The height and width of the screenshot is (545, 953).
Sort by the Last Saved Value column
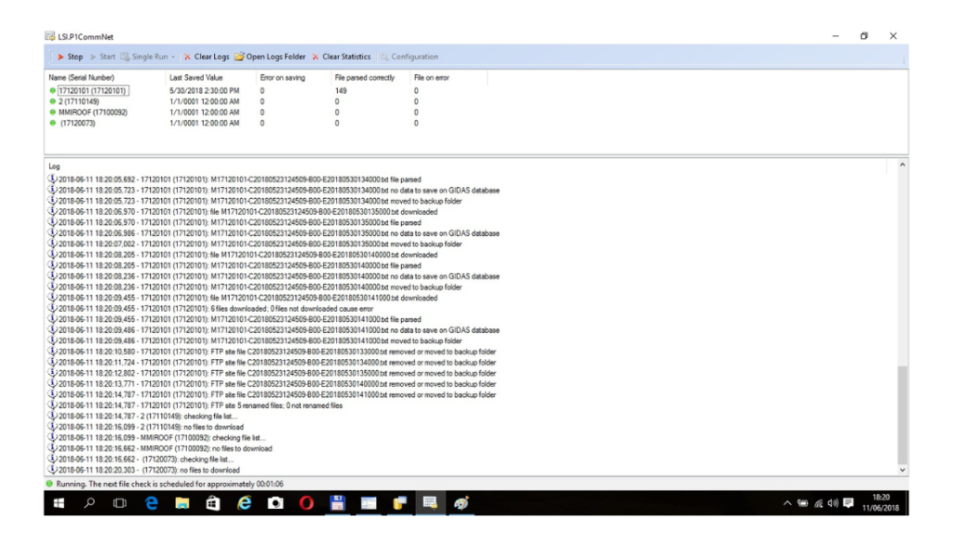(x=195, y=78)
